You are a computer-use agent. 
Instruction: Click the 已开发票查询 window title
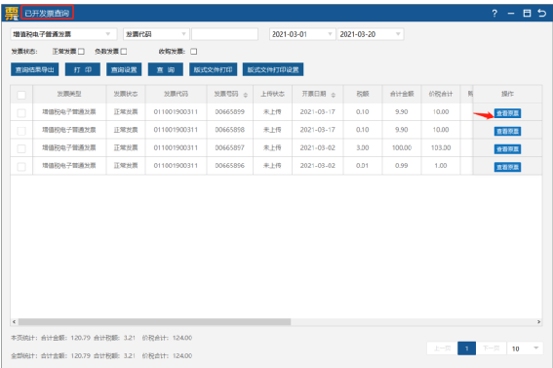(47, 14)
